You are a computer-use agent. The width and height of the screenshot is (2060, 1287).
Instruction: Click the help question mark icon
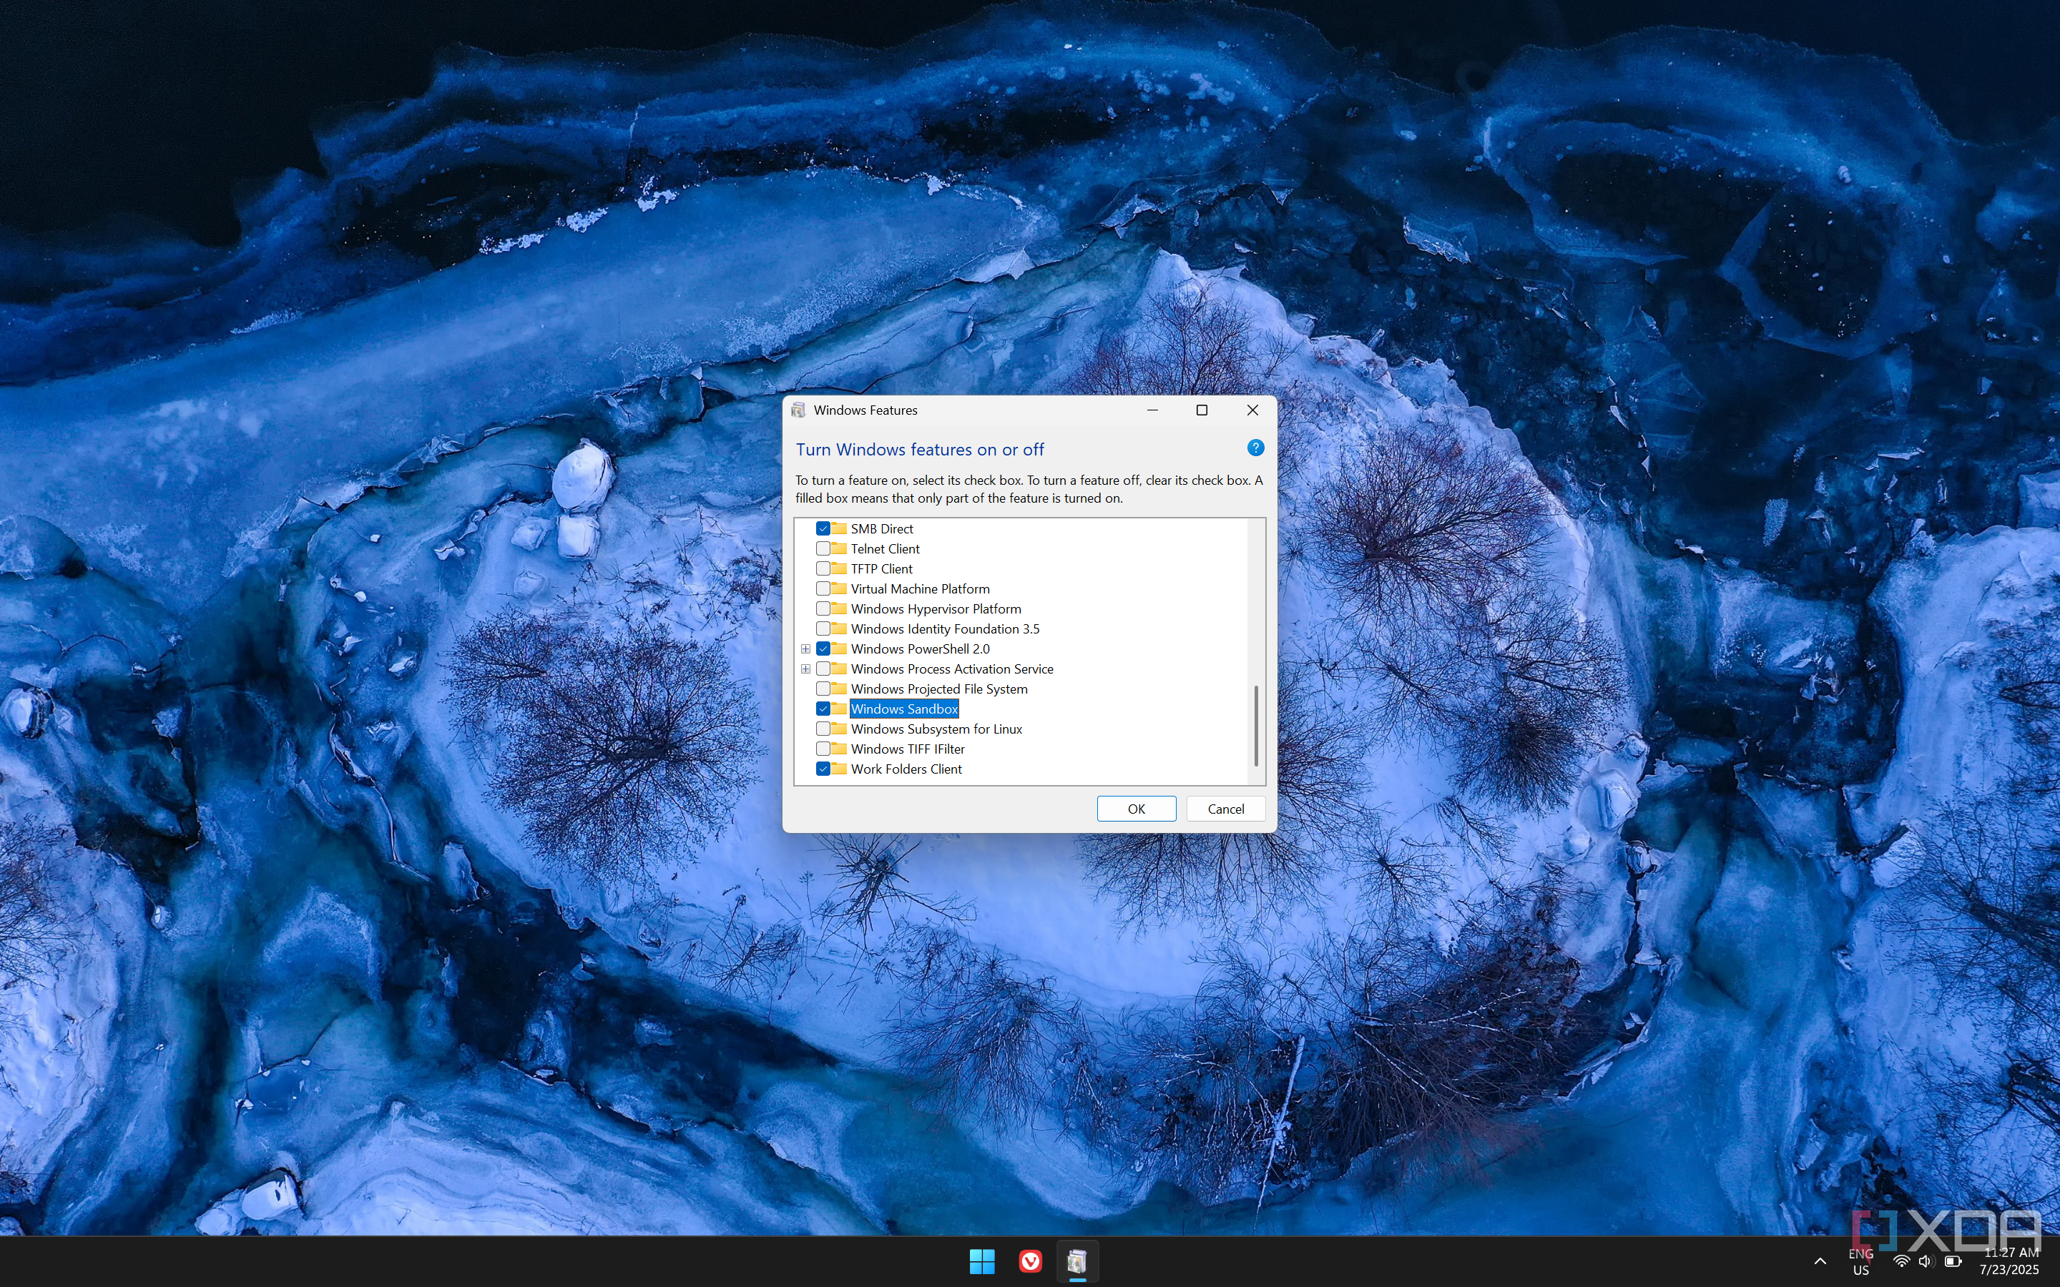(1255, 448)
